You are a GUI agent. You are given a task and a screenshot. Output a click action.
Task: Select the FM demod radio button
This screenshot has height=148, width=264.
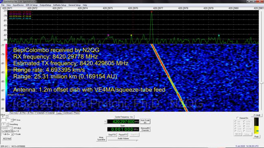click(236, 124)
